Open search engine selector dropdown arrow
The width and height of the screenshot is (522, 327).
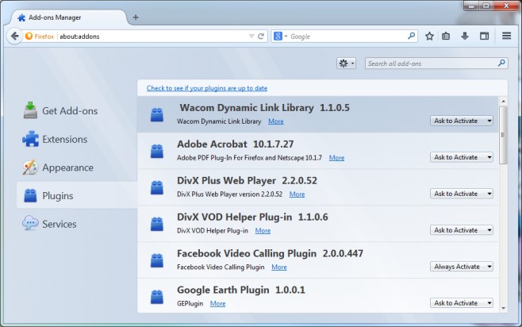click(286, 36)
